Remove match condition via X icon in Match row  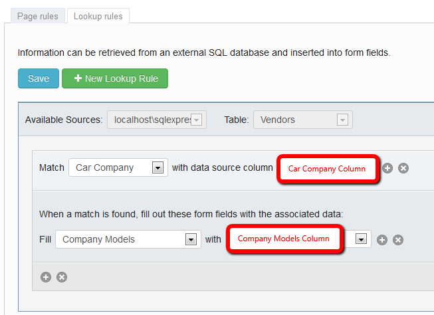pyautogui.click(x=403, y=168)
